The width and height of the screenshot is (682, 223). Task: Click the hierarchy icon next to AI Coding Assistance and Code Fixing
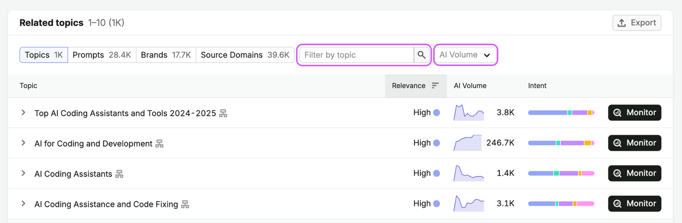pos(185,204)
